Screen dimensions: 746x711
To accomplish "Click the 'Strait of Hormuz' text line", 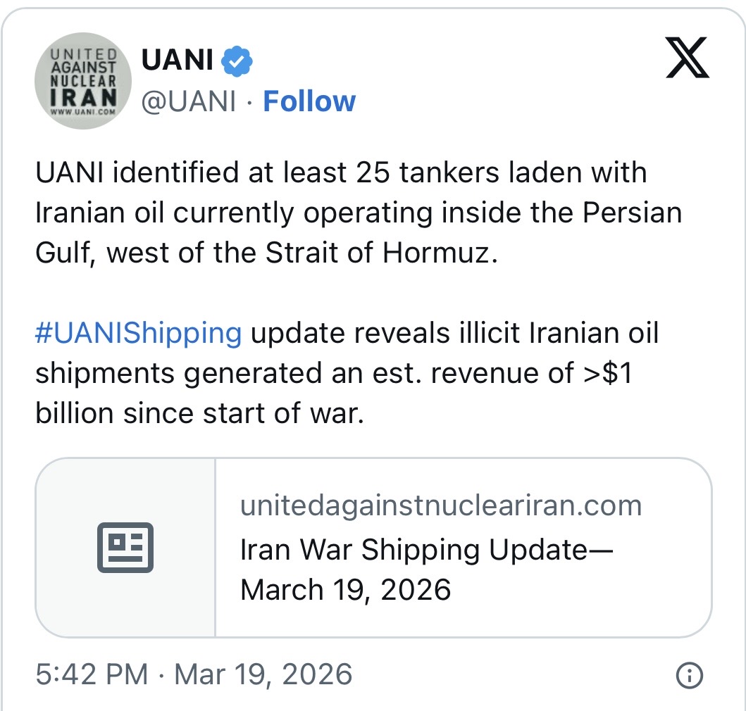I will tap(266, 253).
